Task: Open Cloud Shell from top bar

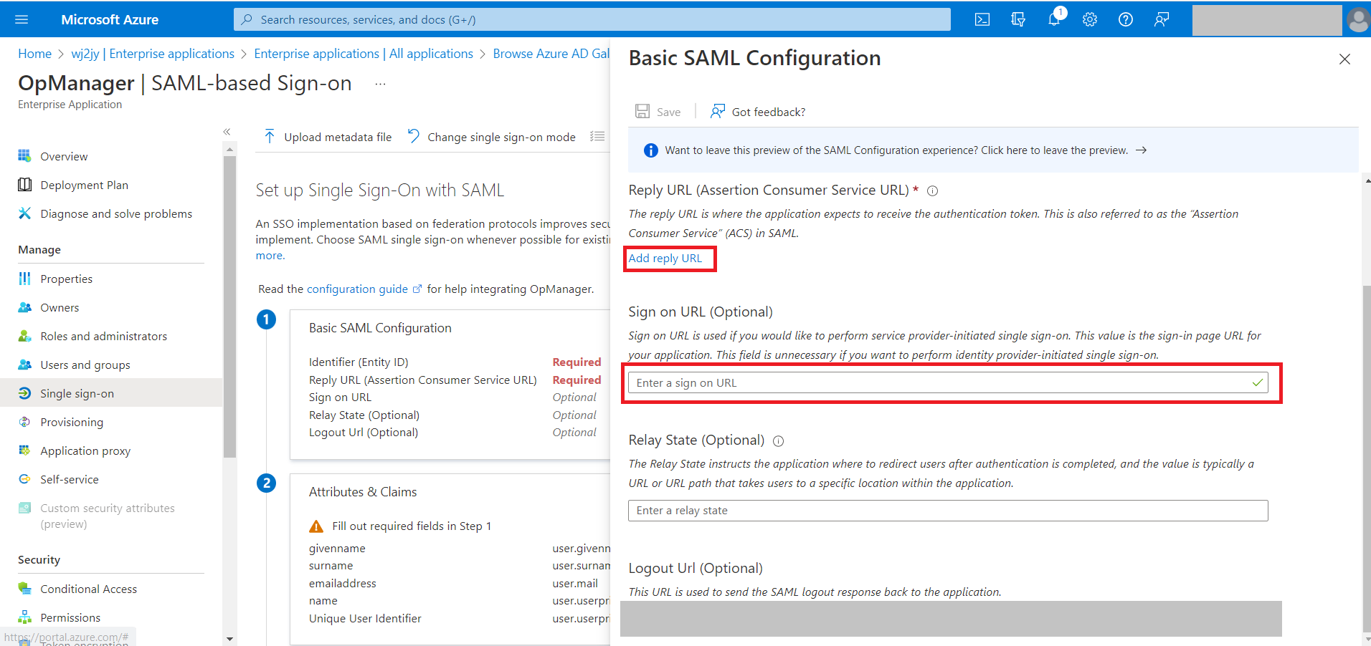Action: click(x=982, y=19)
